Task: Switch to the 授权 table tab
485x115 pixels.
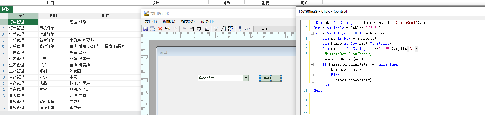Action: 6,9
